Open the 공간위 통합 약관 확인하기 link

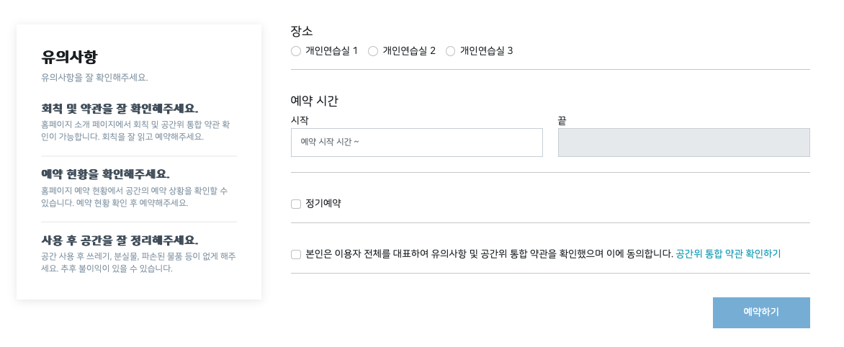[x=728, y=254]
